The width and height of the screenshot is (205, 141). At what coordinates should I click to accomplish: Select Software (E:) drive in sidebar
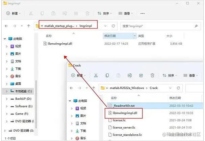pyautogui.click(x=21, y=106)
